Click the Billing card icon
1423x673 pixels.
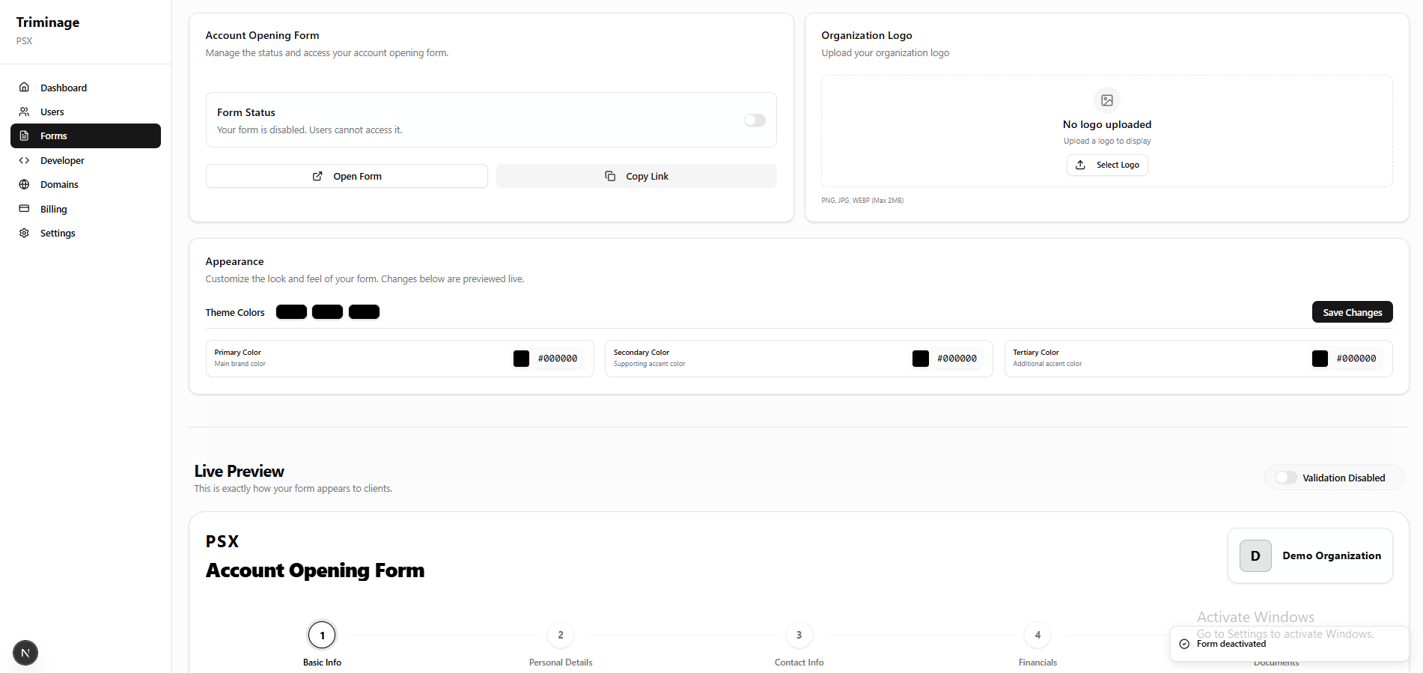[24, 209]
